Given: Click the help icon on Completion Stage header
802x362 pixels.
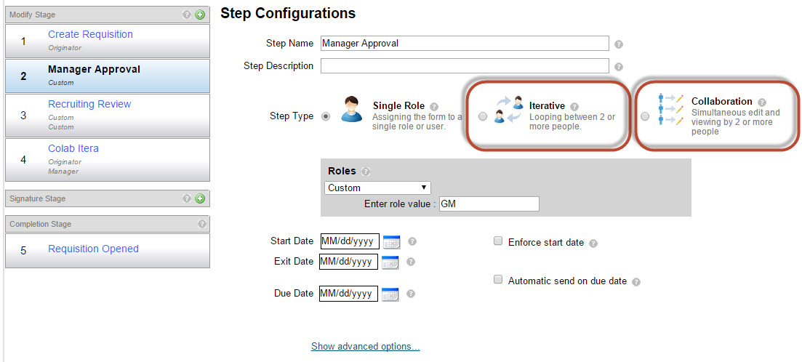Looking at the screenshot, I should tap(202, 224).
